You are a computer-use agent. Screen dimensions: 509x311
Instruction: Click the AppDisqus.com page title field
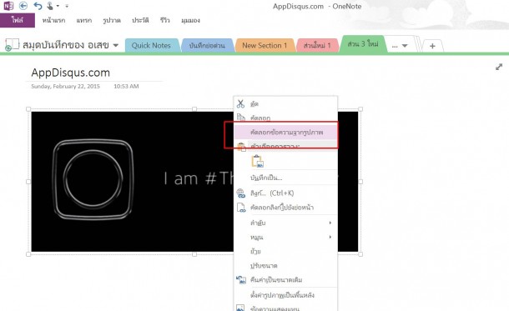71,73
